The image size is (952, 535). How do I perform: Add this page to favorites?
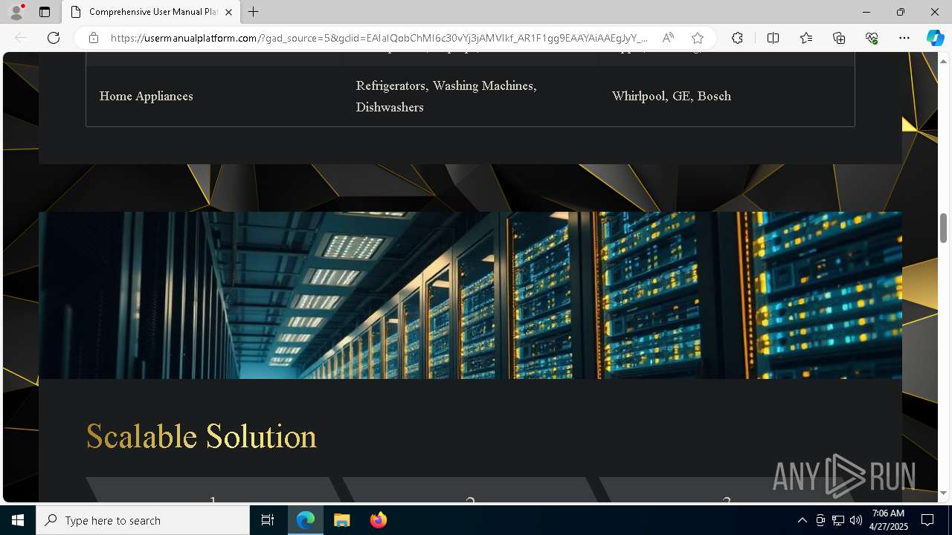point(697,38)
